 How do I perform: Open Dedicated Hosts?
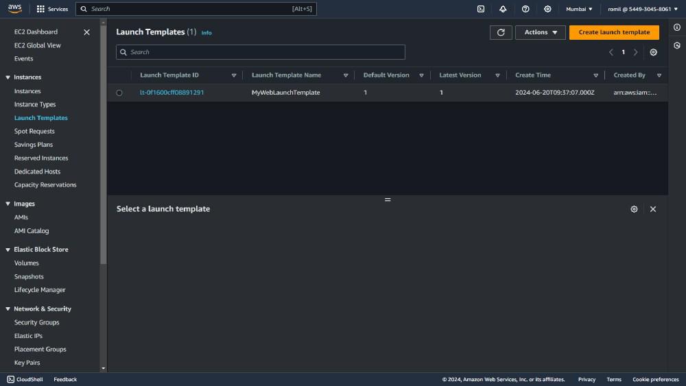click(37, 171)
